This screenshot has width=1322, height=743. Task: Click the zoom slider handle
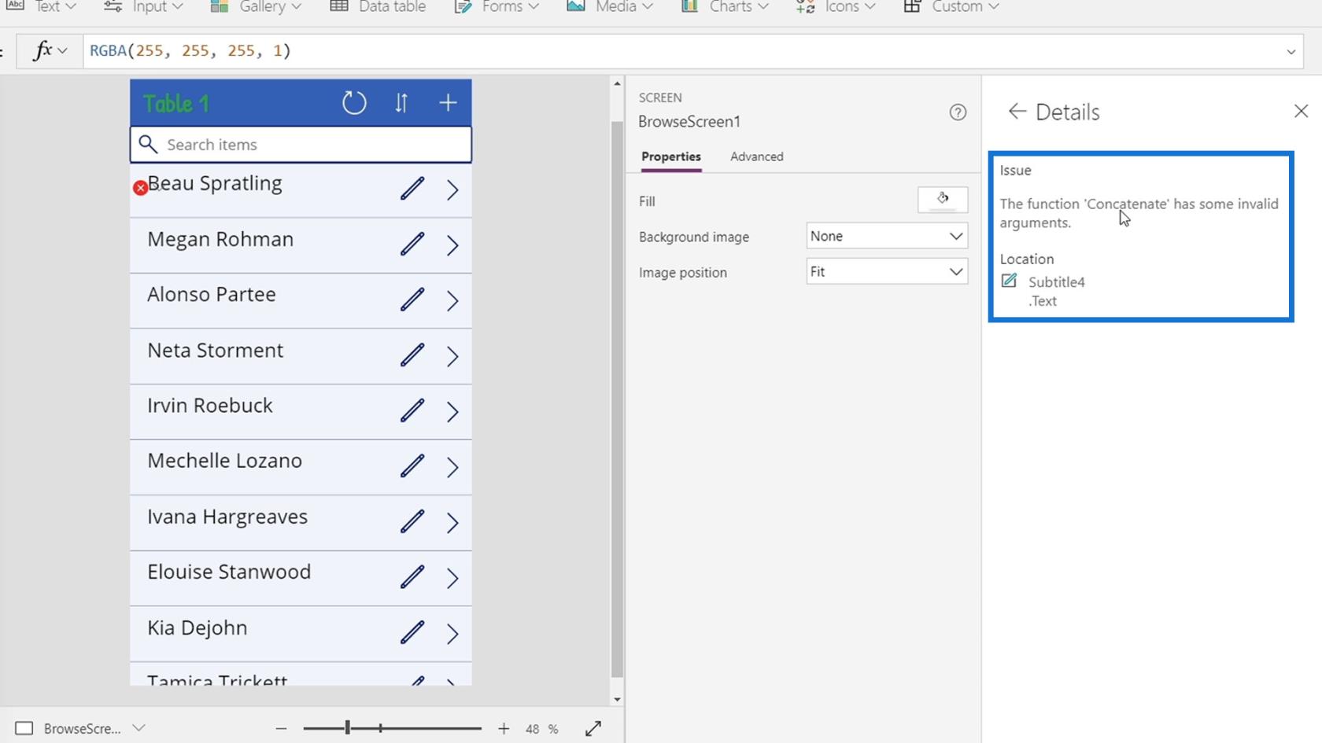[347, 728]
